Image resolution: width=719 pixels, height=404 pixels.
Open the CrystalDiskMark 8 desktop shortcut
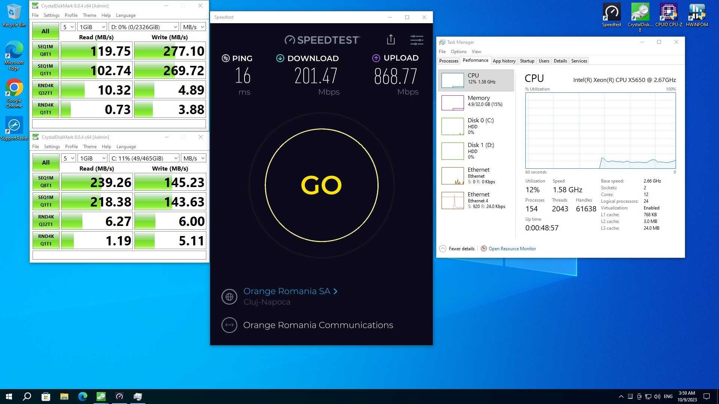point(640,17)
